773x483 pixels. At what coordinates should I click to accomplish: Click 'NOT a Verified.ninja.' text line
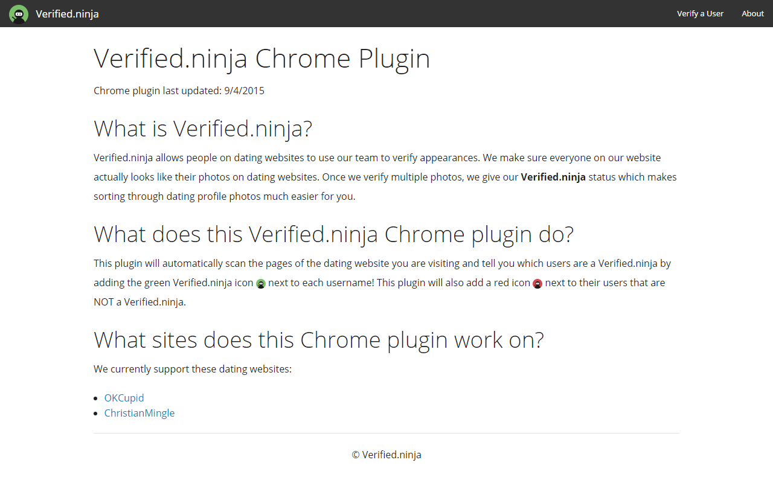(x=140, y=302)
